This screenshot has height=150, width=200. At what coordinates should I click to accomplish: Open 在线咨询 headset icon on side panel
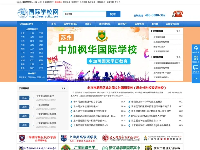(196, 49)
